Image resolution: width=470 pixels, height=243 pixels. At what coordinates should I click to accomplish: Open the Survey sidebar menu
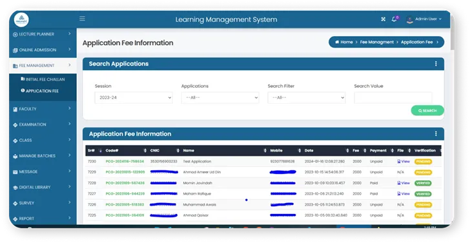(x=43, y=203)
